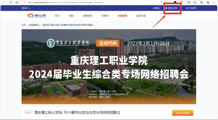Click the favorites star in the address bar
The width and height of the screenshot is (218, 120).
point(167,2)
